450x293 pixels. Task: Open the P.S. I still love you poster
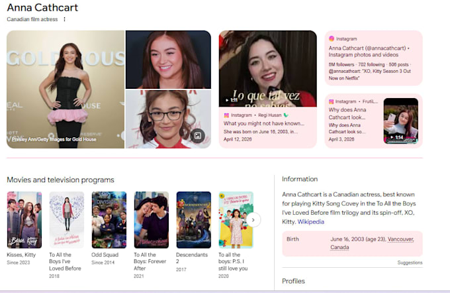pyautogui.click(x=236, y=220)
